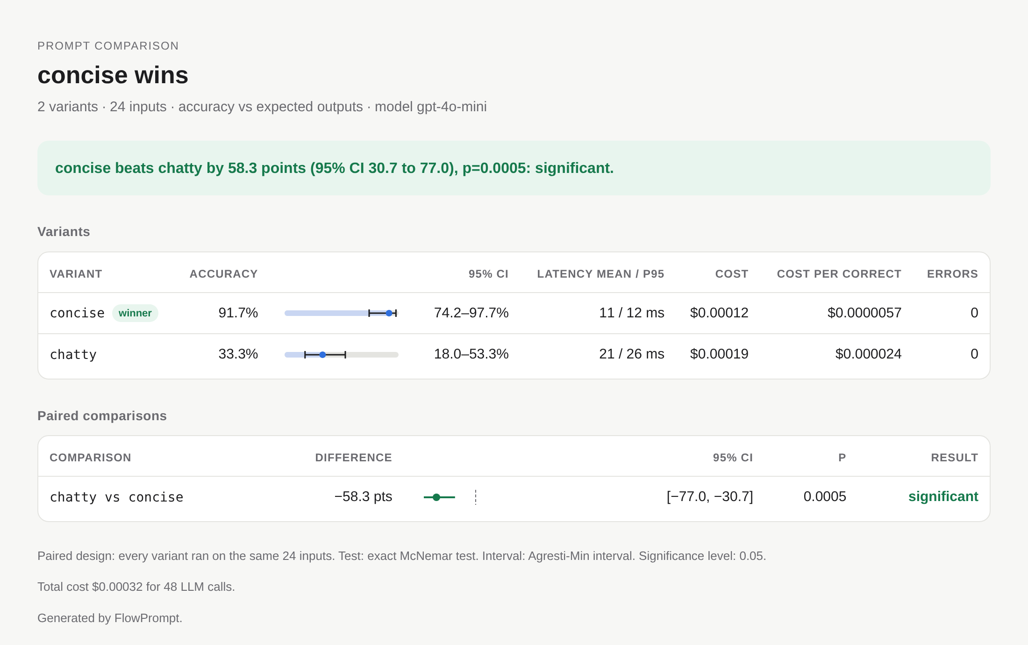The height and width of the screenshot is (645, 1028).
Task: Click the green difference interval plot
Action: [439, 497]
